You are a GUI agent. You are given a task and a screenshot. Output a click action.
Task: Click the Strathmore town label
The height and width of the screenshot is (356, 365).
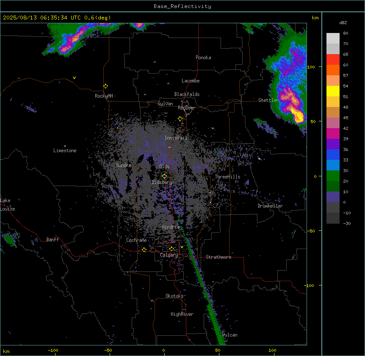218,257
